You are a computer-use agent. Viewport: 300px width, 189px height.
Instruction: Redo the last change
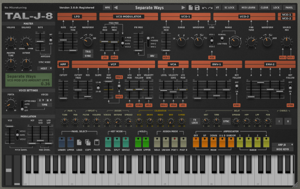click(x=210, y=8)
